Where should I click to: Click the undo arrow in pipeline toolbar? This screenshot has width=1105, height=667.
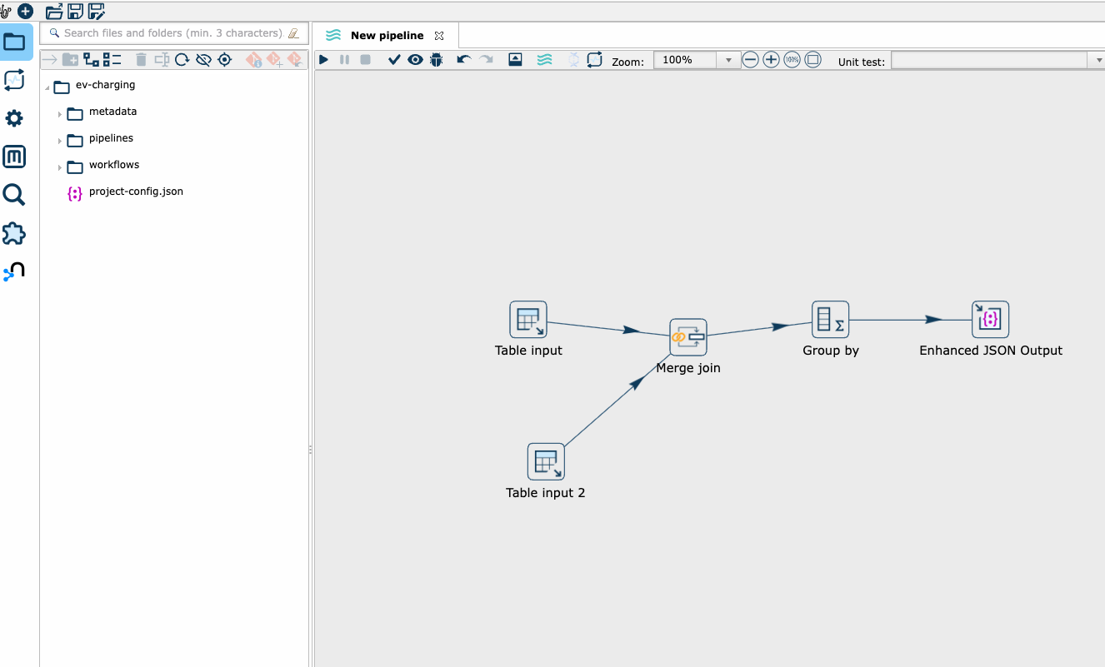coord(464,60)
